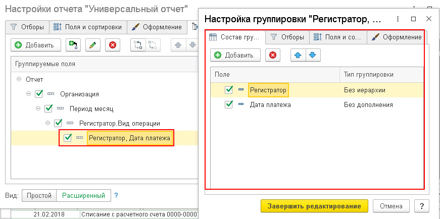Click Завершить редактирование button
The width and height of the screenshot is (440, 219).
pyautogui.click(x=314, y=206)
